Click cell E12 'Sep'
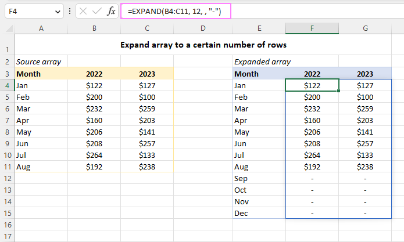Viewport: 404px width, 242px height. point(259,178)
